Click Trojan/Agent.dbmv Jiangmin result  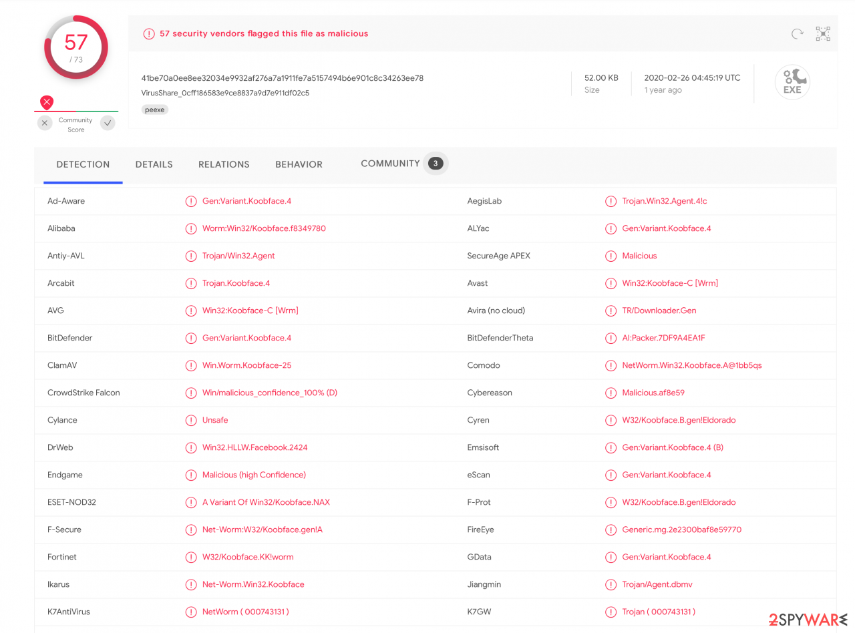tap(657, 584)
